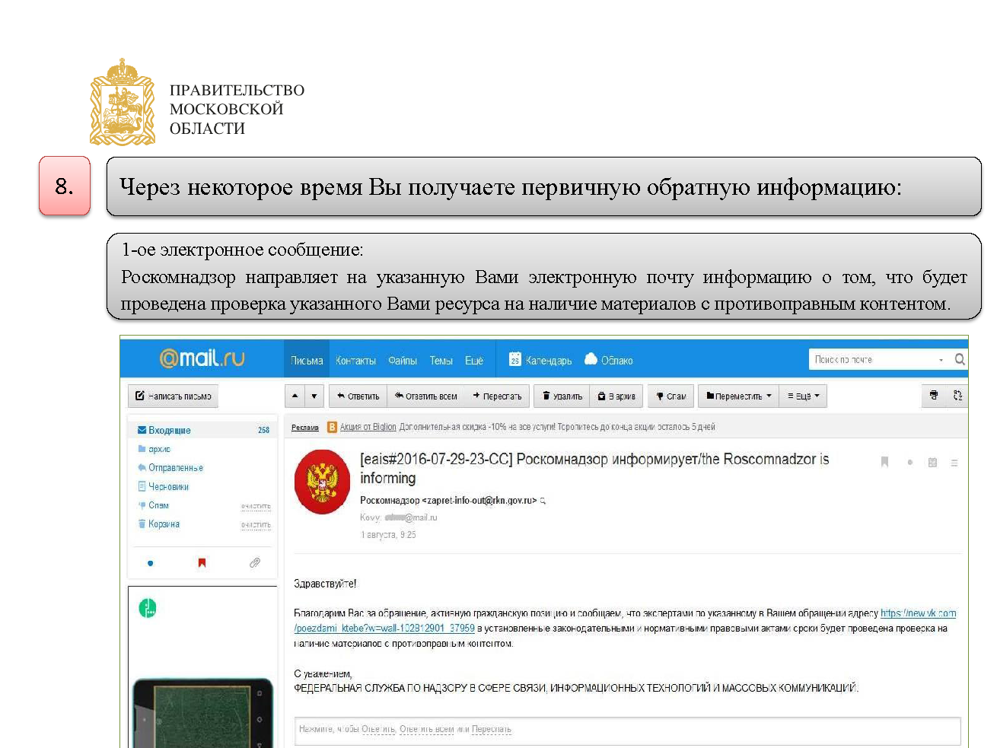Open the Акция от Biglion ad link
Image resolution: width=997 pixels, height=748 pixels.
tap(368, 427)
